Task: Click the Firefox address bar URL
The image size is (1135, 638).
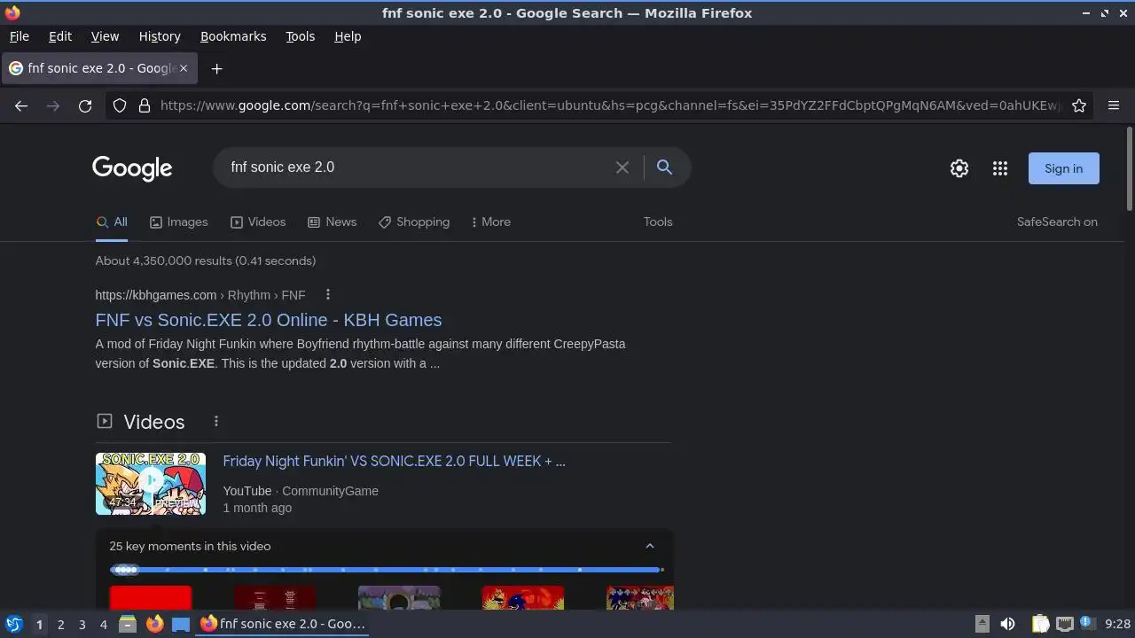Action: [609, 105]
